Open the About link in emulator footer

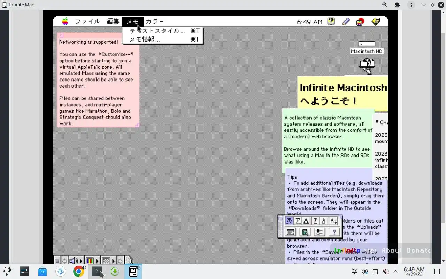point(392,250)
